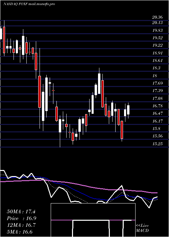Click the 20.13 price axis label
The width and height of the screenshot is (169, 237).
point(158,23)
